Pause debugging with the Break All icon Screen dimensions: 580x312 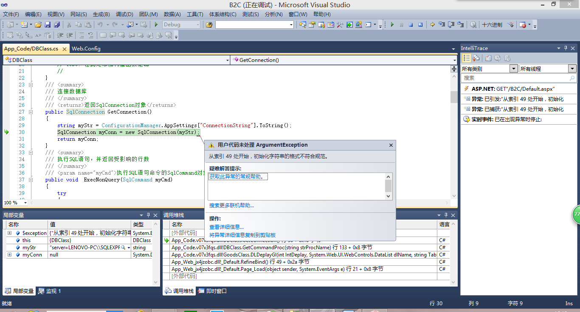click(x=401, y=25)
